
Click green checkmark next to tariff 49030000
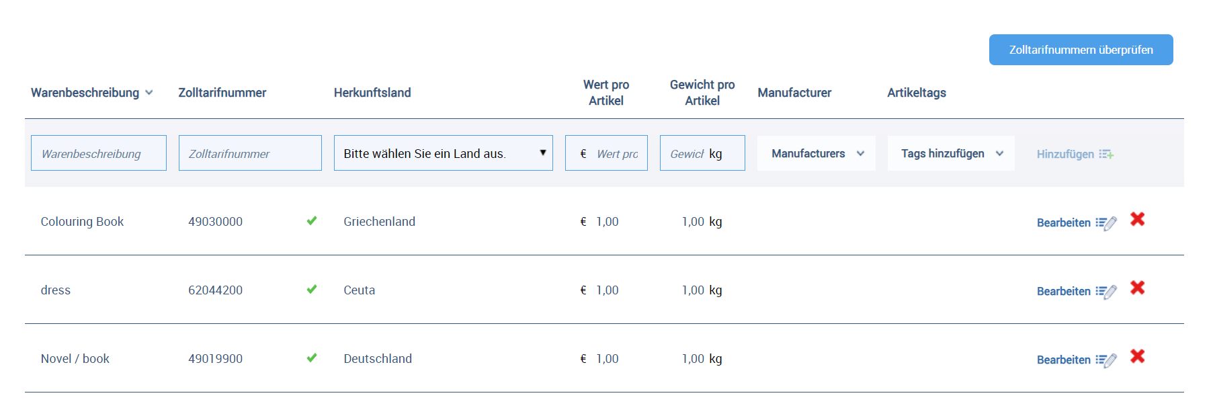point(312,220)
